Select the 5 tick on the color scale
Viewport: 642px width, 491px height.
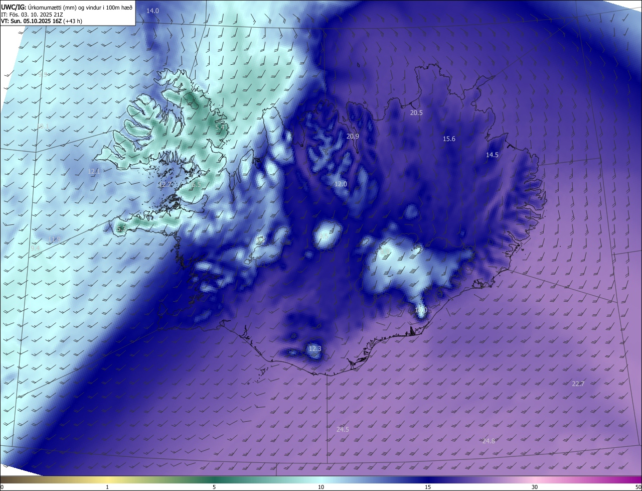214,487
